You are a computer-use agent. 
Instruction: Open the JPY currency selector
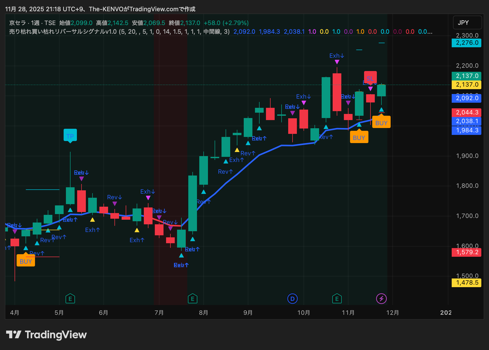pyautogui.click(x=467, y=23)
